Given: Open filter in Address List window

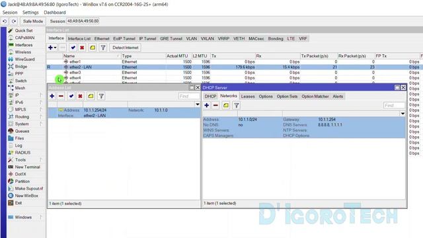Looking at the screenshot, I should point(101,96).
